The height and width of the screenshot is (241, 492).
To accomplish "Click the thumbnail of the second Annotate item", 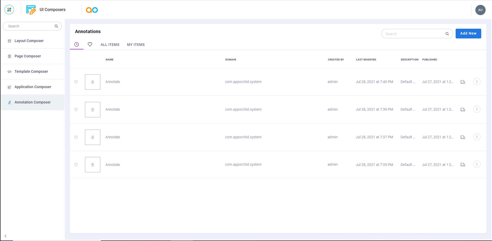I will point(93,110).
